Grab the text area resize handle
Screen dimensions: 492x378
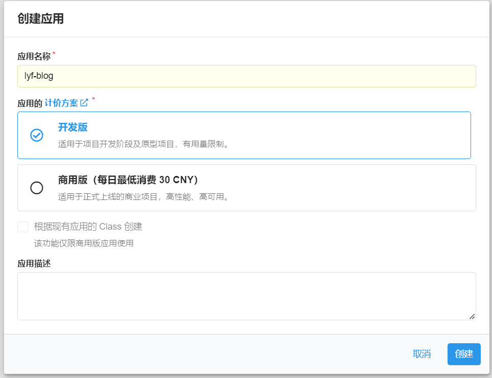pos(472,317)
